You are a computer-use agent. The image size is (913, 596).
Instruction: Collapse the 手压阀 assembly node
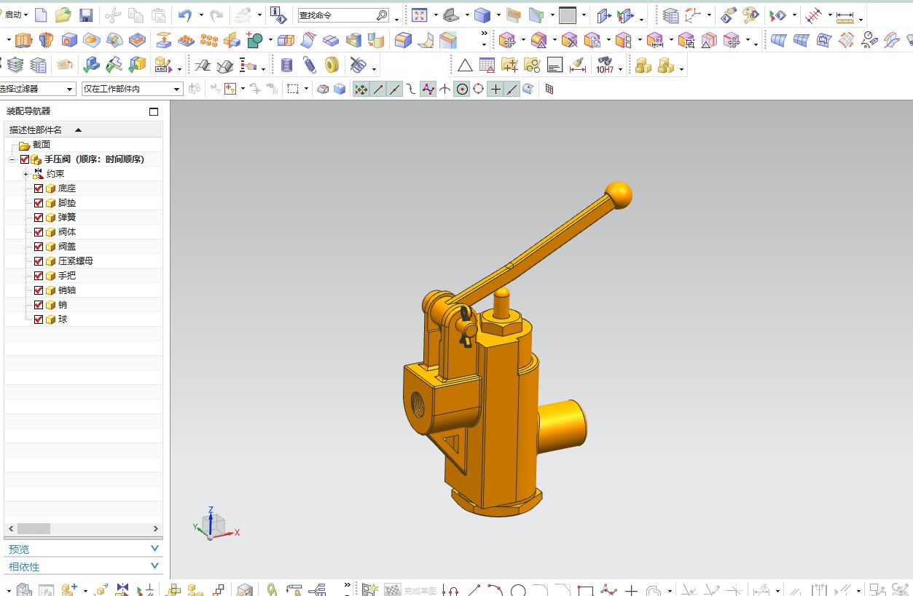pos(12,159)
